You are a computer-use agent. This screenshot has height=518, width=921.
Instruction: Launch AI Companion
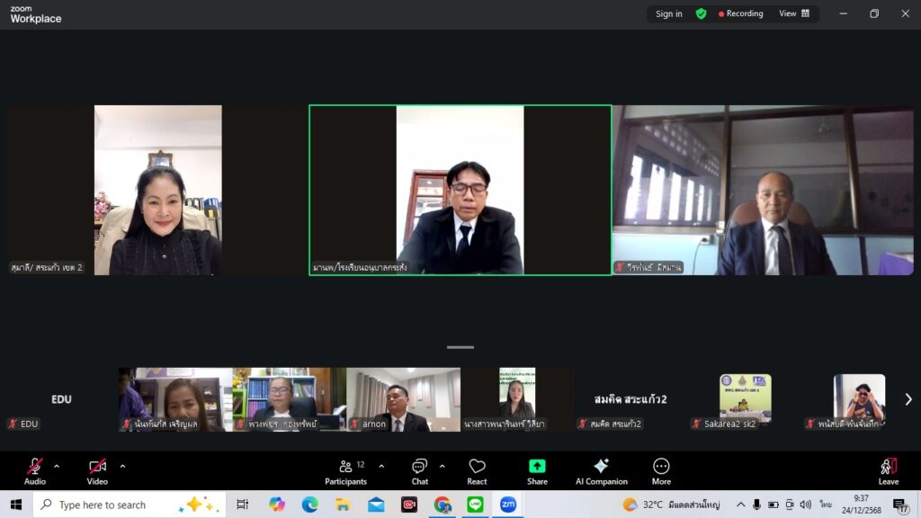(x=601, y=470)
